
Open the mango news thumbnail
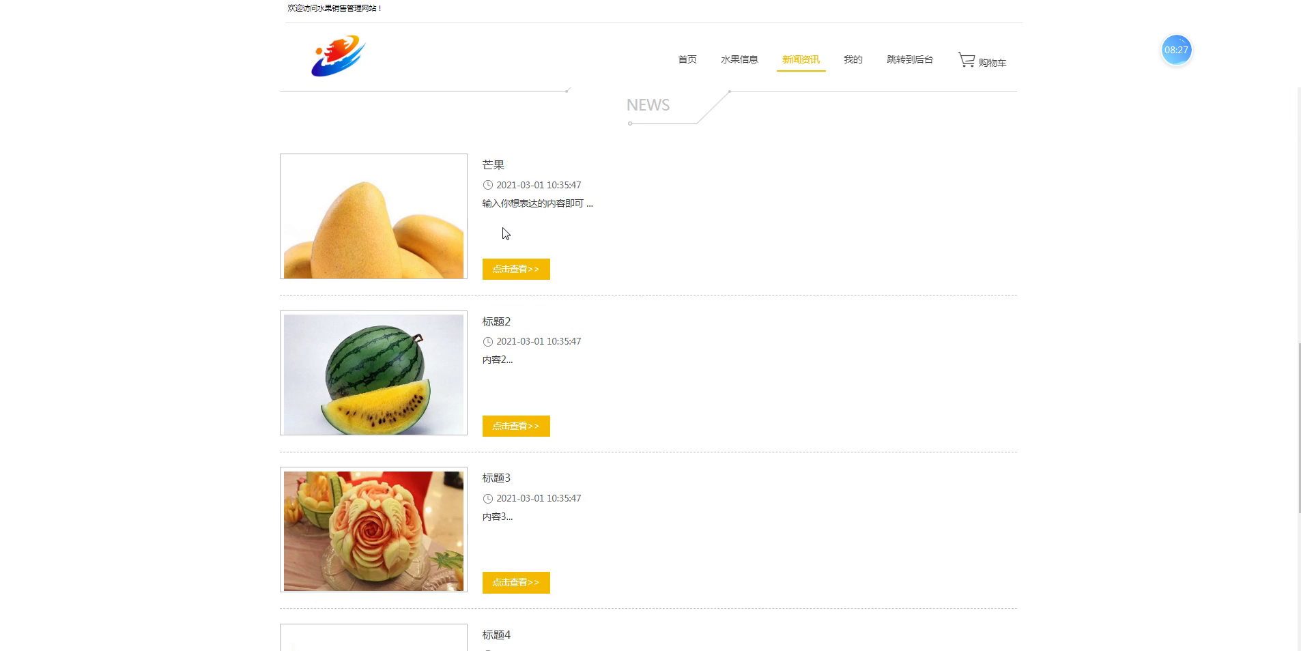(373, 216)
